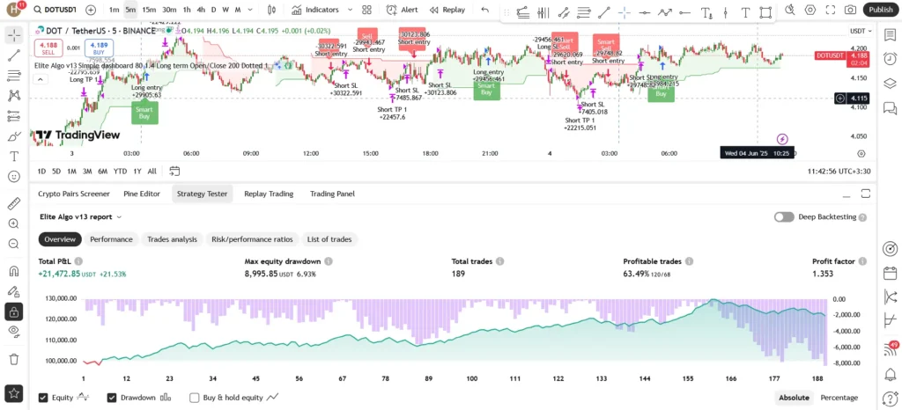Select the 1D date range
This screenshot has width=902, height=410.
(x=41, y=171)
